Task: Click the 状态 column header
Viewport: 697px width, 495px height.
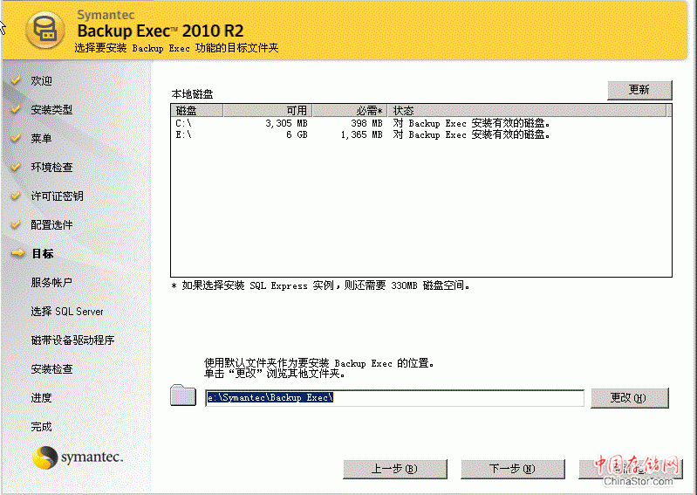Action: [526, 111]
